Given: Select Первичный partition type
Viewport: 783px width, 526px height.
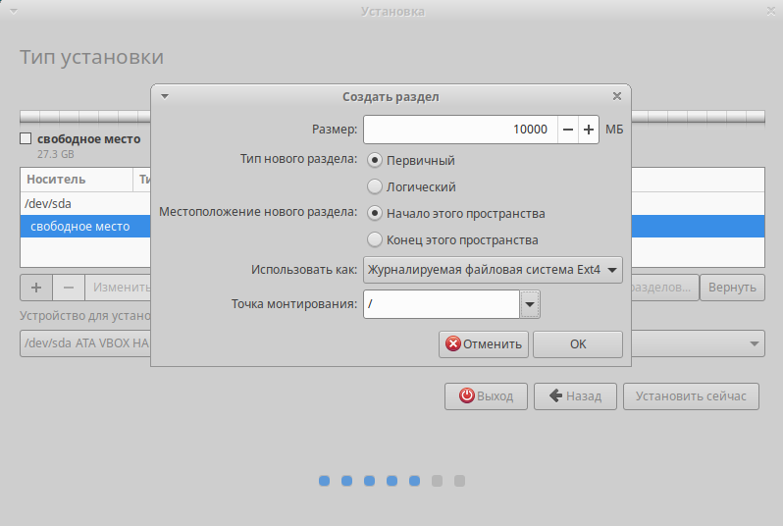Looking at the screenshot, I should pyautogui.click(x=375, y=160).
